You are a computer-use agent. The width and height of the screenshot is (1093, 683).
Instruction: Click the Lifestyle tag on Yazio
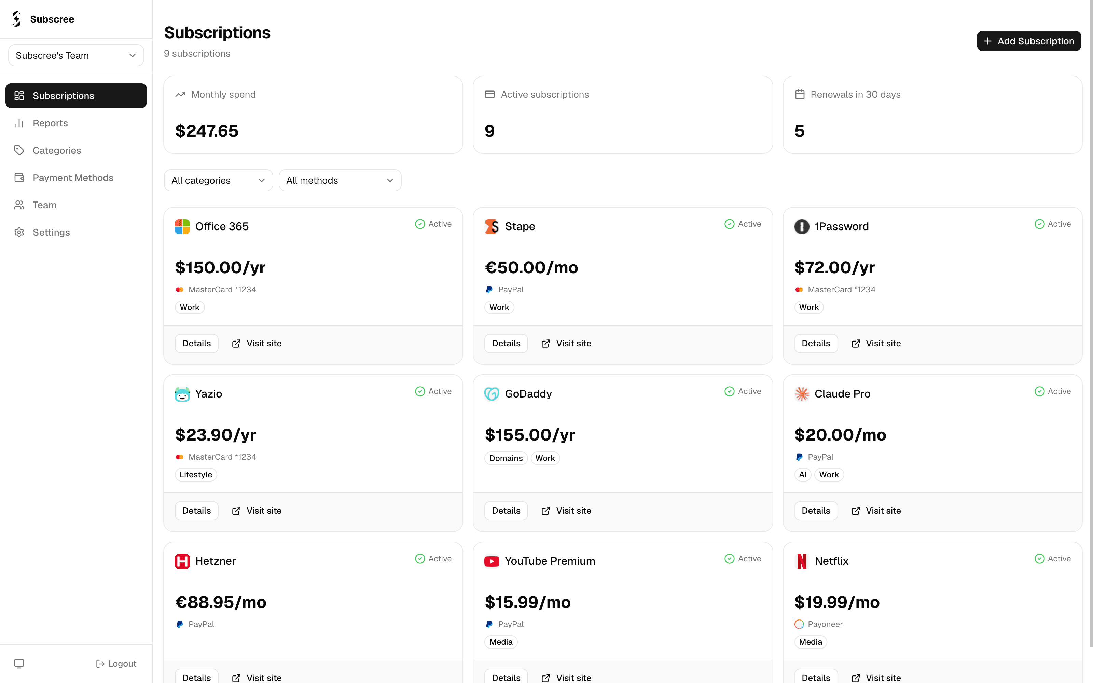pyautogui.click(x=196, y=474)
